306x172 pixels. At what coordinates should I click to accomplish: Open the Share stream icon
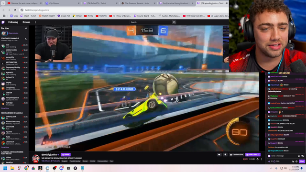tap(258, 159)
